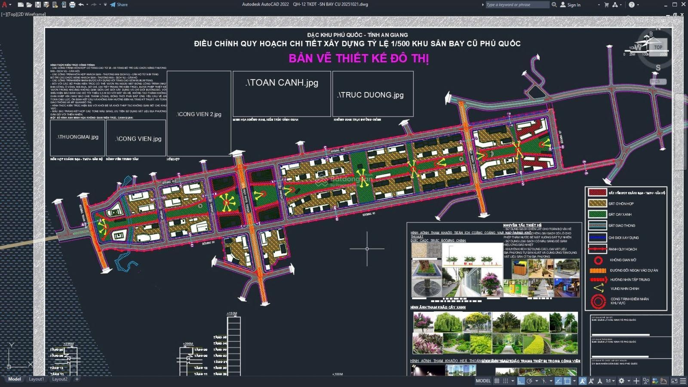Toggle Ortho mode in status bar
This screenshot has height=387, width=688.
[x=521, y=381]
